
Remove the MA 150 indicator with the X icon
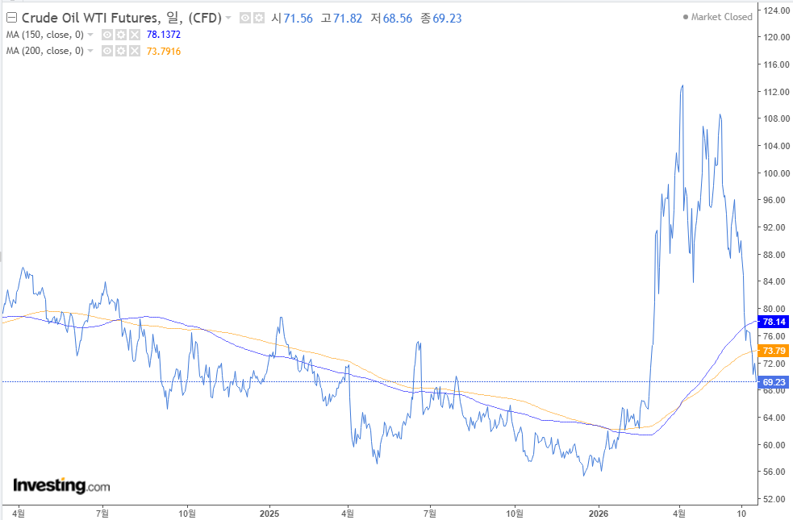[135, 35]
